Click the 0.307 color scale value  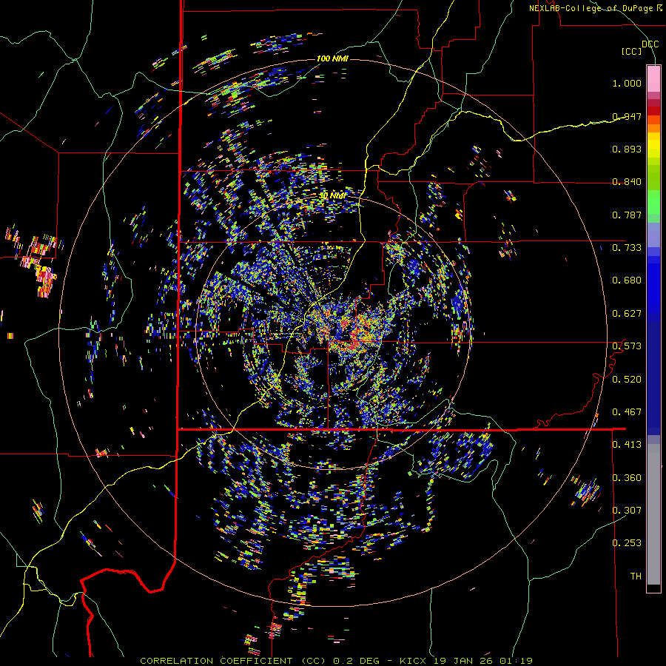point(627,510)
